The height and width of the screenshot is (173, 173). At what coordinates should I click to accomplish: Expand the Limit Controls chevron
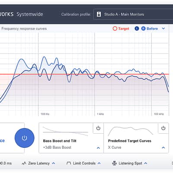click(x=99, y=163)
